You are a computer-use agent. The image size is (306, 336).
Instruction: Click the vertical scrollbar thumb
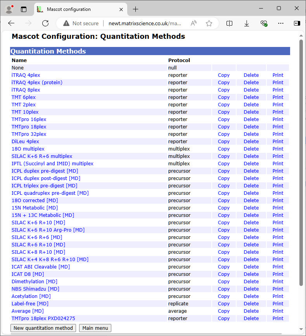tap(301, 163)
